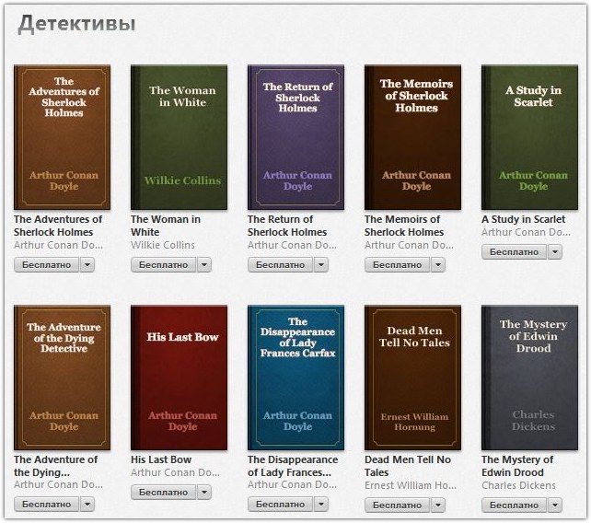
Task: Open The Adventures of Sherlock Holmes cover
Action: [x=63, y=137]
